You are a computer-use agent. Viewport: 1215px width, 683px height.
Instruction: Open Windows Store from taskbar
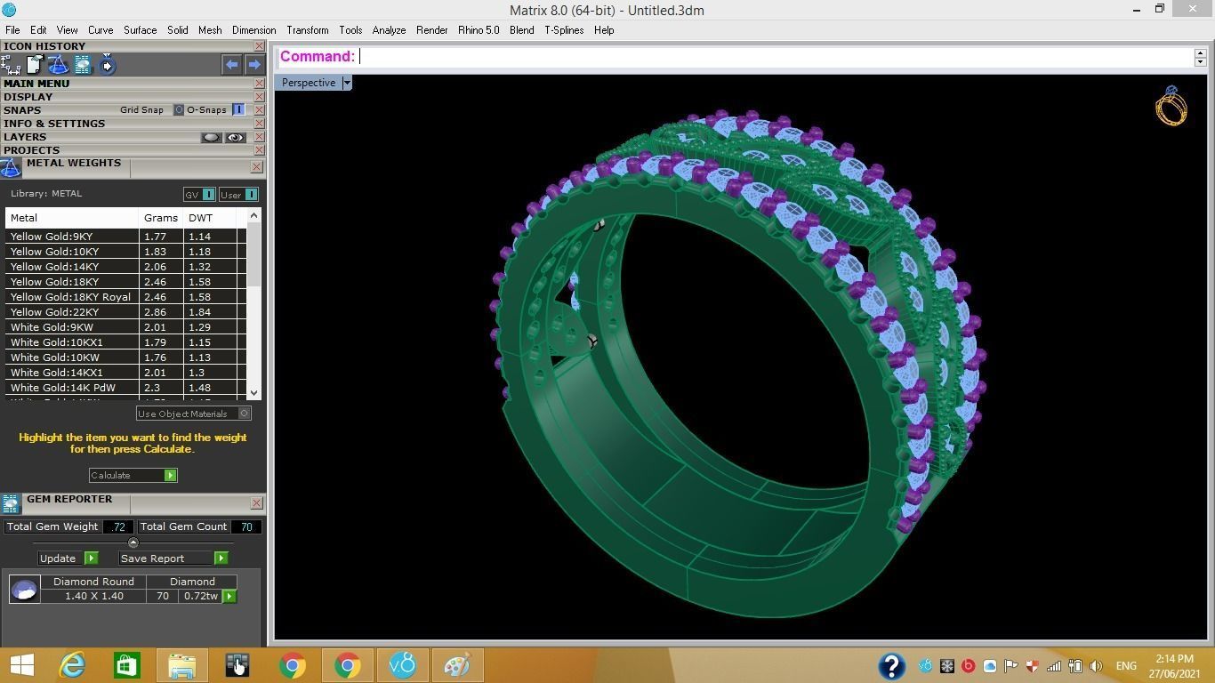pyautogui.click(x=126, y=665)
